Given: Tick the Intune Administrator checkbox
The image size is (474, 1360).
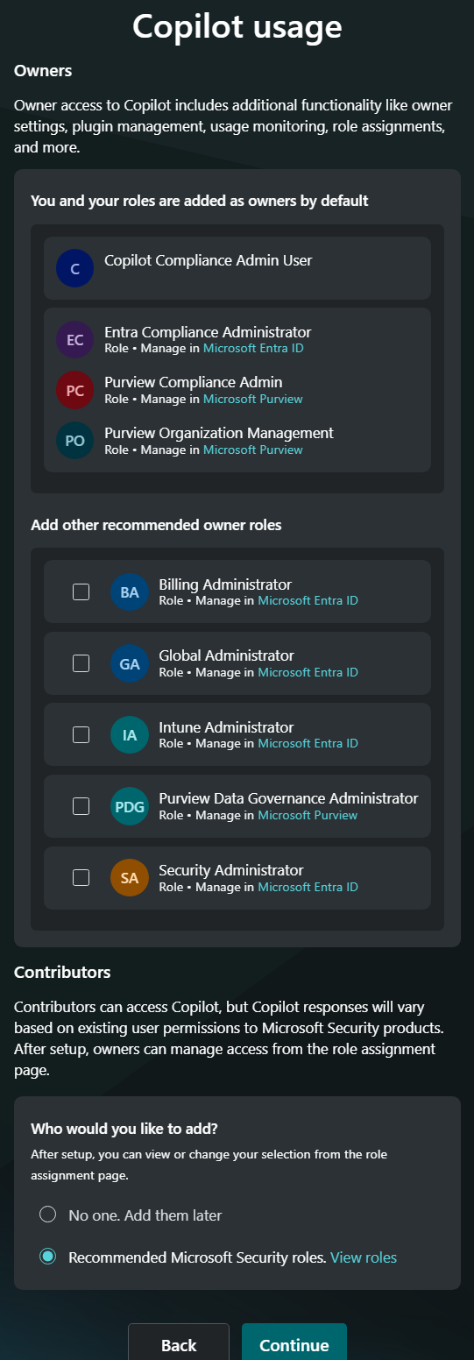Looking at the screenshot, I should pyautogui.click(x=81, y=734).
